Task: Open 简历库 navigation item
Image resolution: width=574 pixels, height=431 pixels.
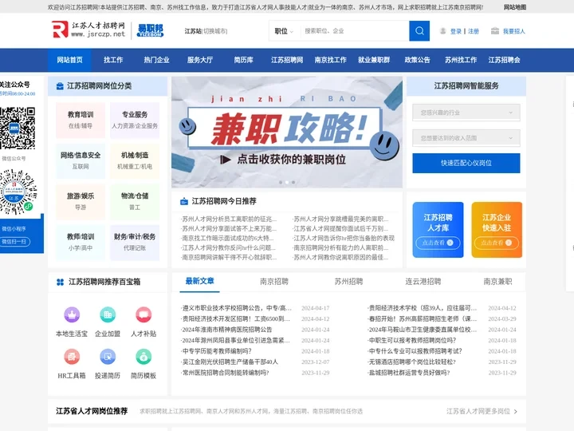Action: pyautogui.click(x=243, y=60)
